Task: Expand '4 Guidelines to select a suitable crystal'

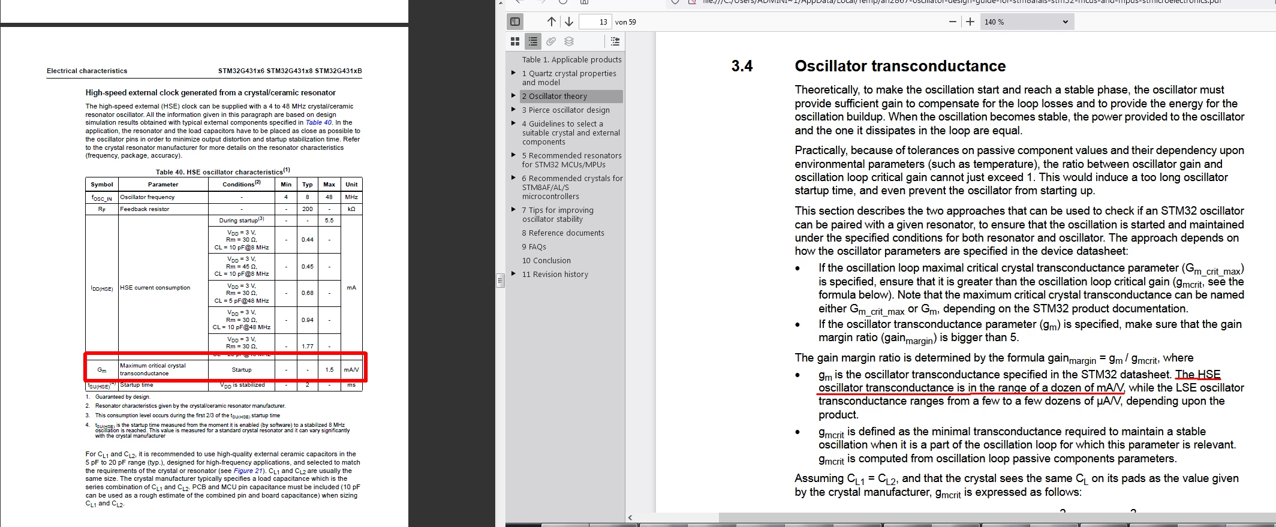Action: [513, 123]
